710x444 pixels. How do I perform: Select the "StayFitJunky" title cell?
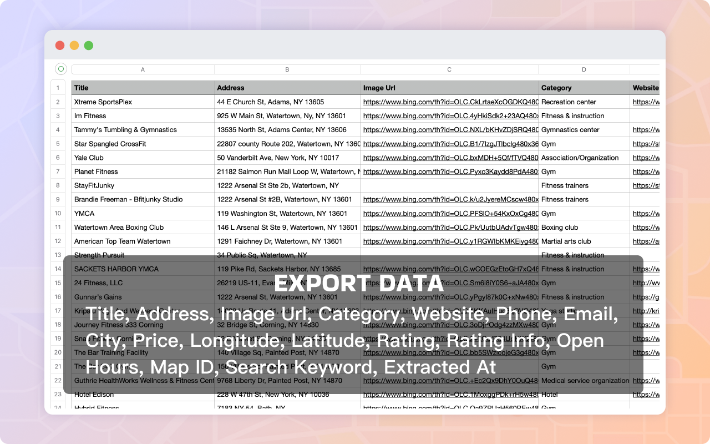143,185
